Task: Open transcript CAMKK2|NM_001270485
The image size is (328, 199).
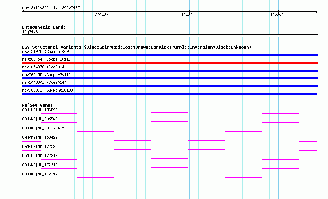Action: pos(43,128)
